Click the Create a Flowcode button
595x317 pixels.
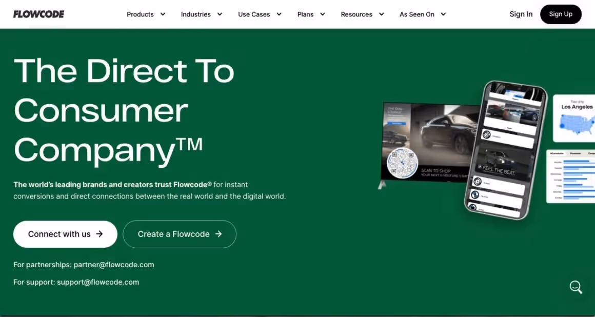(180, 234)
